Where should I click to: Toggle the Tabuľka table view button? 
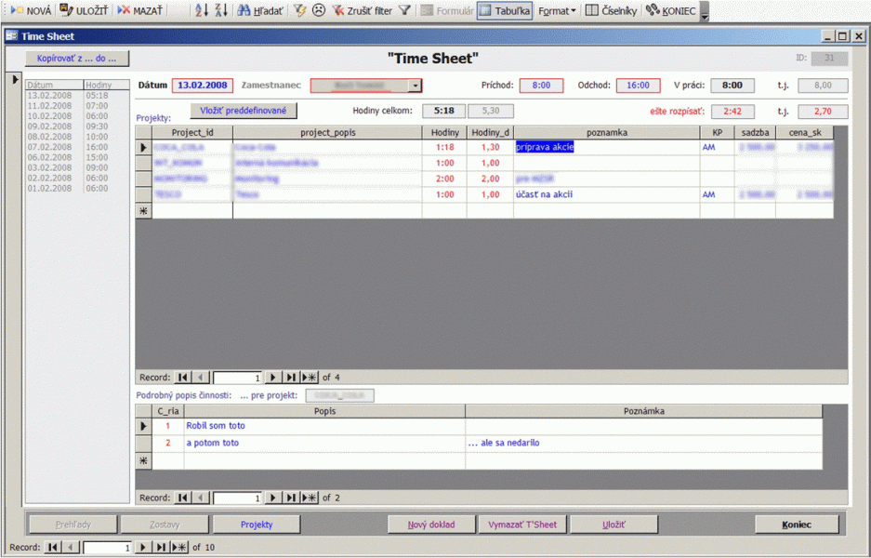(505, 10)
